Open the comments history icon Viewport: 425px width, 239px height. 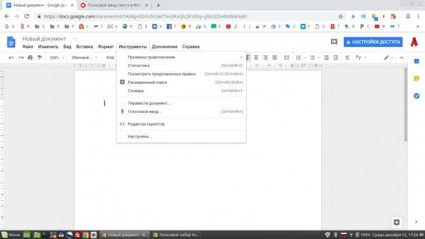point(334,42)
